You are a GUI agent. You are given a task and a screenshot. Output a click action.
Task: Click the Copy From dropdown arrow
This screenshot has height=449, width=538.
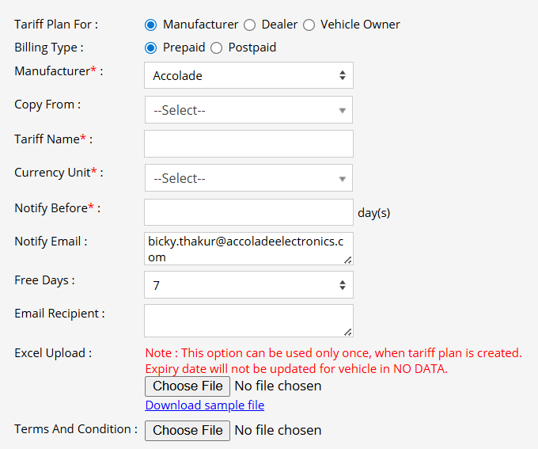pos(342,111)
